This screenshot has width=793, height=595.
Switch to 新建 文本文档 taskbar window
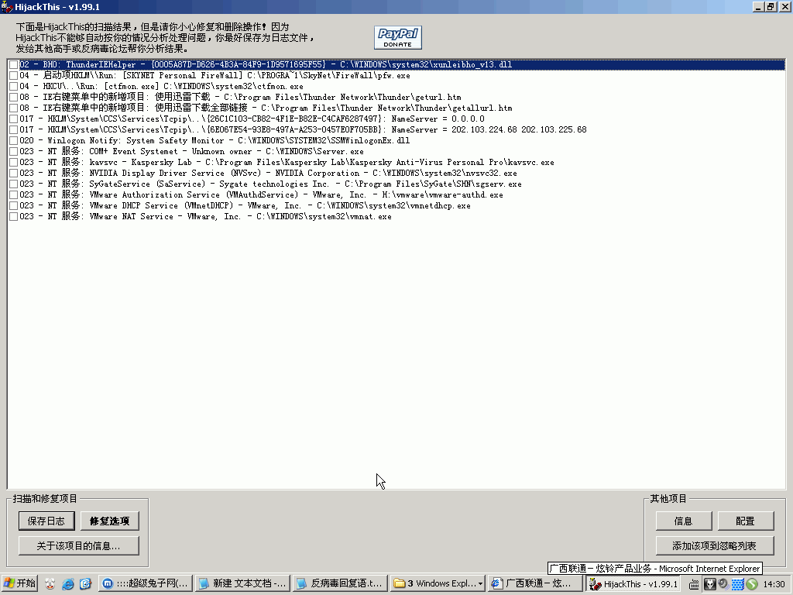pos(242,583)
